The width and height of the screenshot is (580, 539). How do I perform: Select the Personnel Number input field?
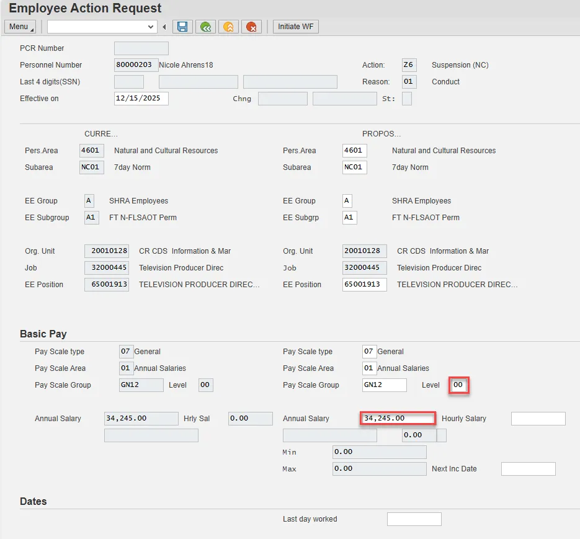tap(136, 65)
